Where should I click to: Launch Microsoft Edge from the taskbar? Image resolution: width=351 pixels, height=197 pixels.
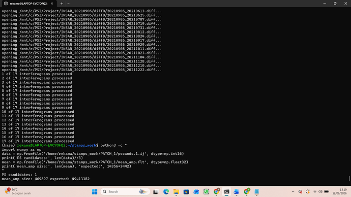pyautogui.click(x=166, y=191)
